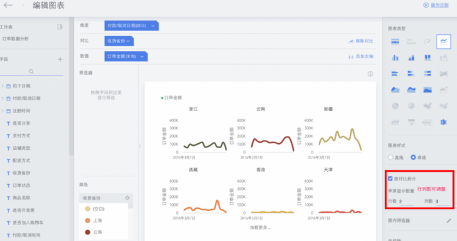Choose the vertical bar chart icon

[x=395, y=57]
